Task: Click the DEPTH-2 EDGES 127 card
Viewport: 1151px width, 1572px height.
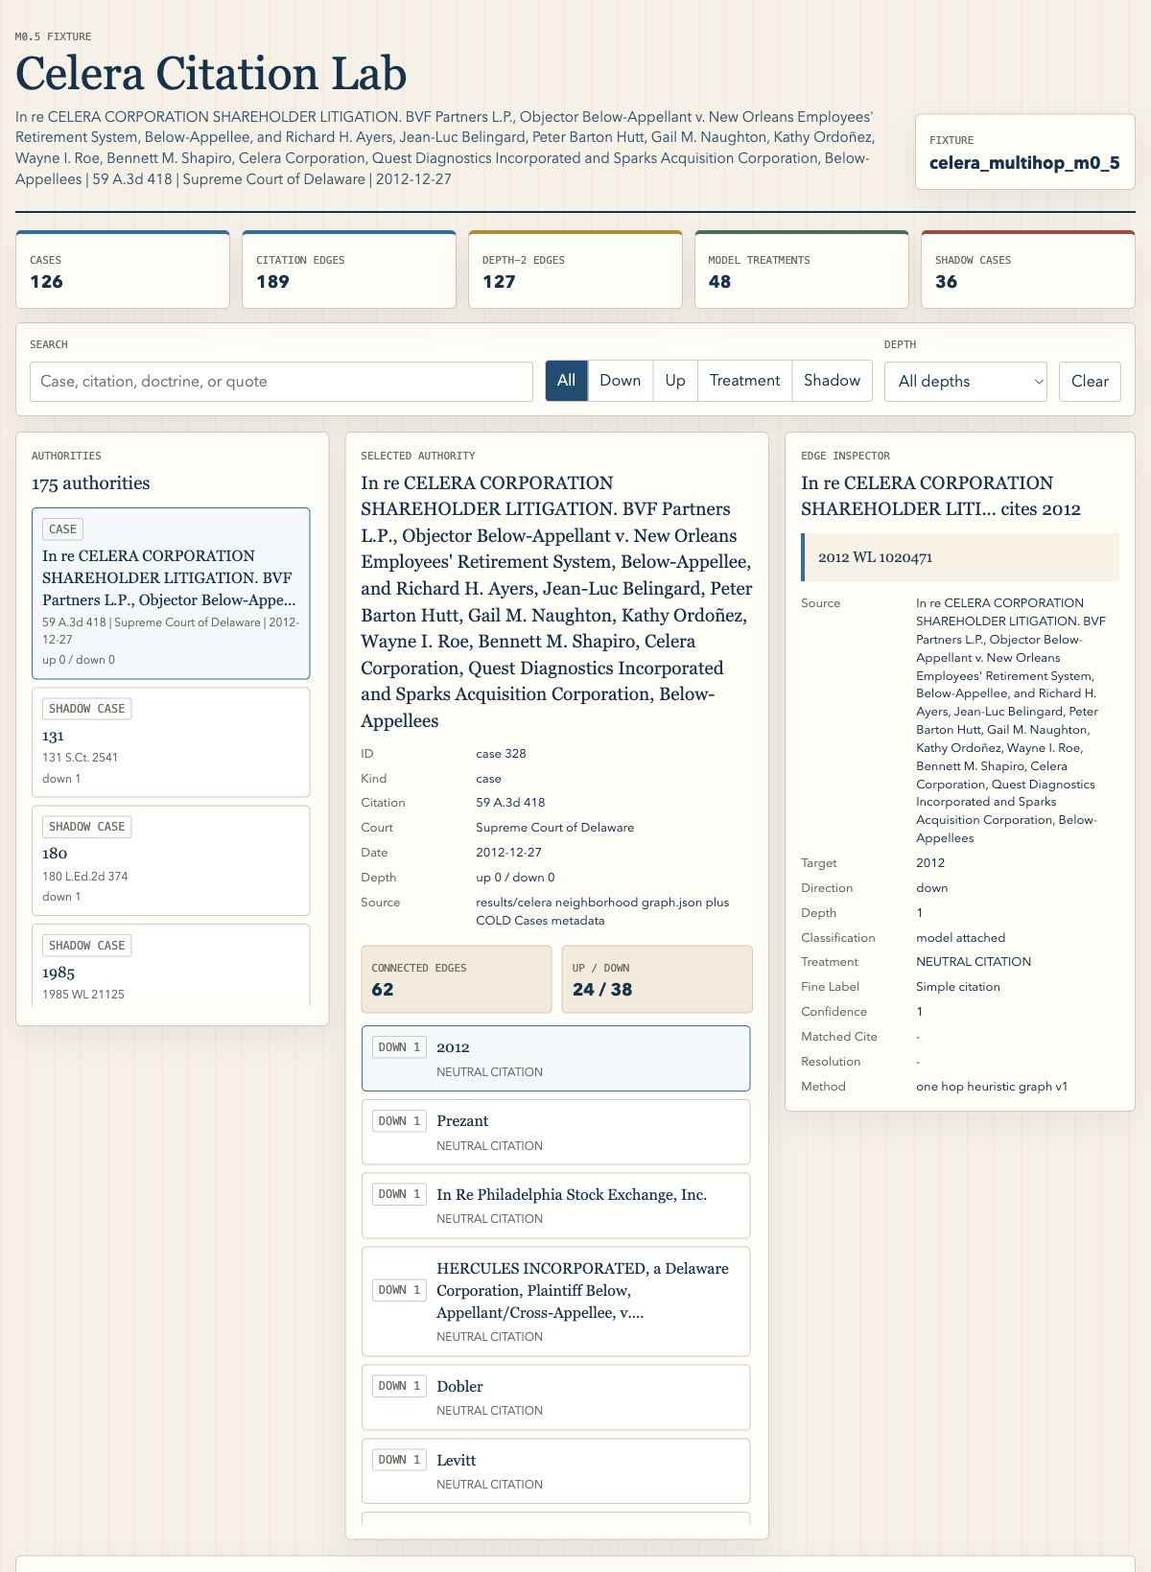Action: click(575, 270)
